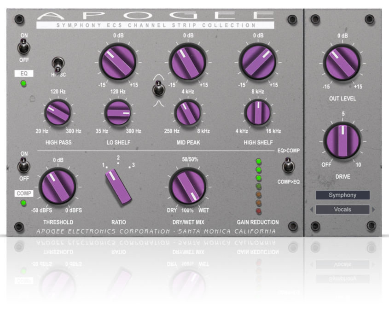This screenshot has height=315, width=389.
Task: Open the Vocals preset dropdown
Action: (343, 209)
